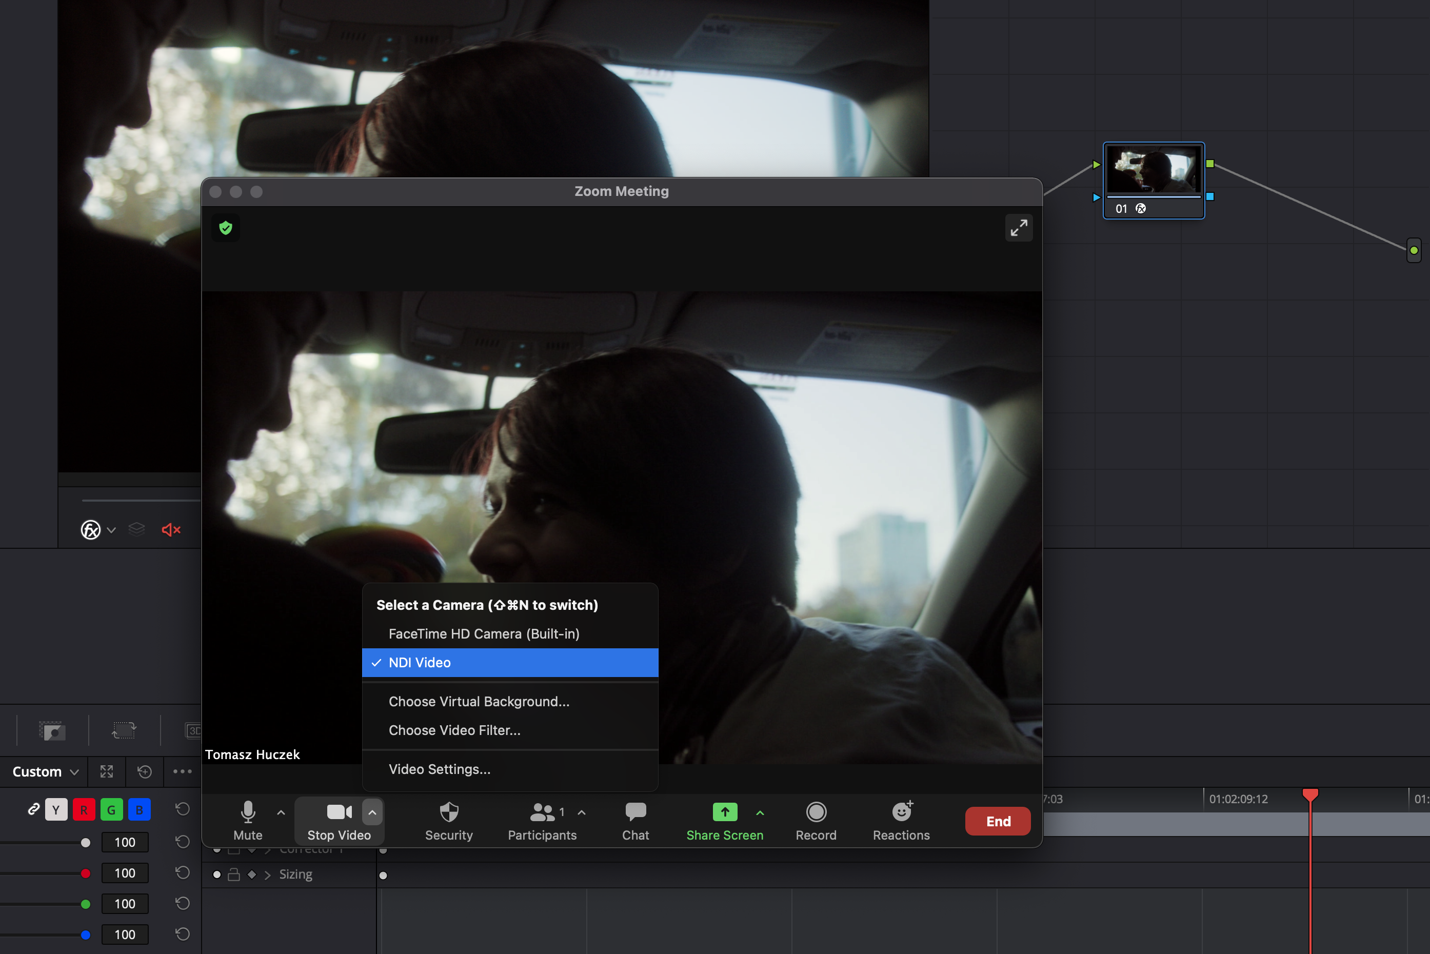Enter full screen in Zoom meeting
The height and width of the screenshot is (954, 1430).
(1019, 228)
